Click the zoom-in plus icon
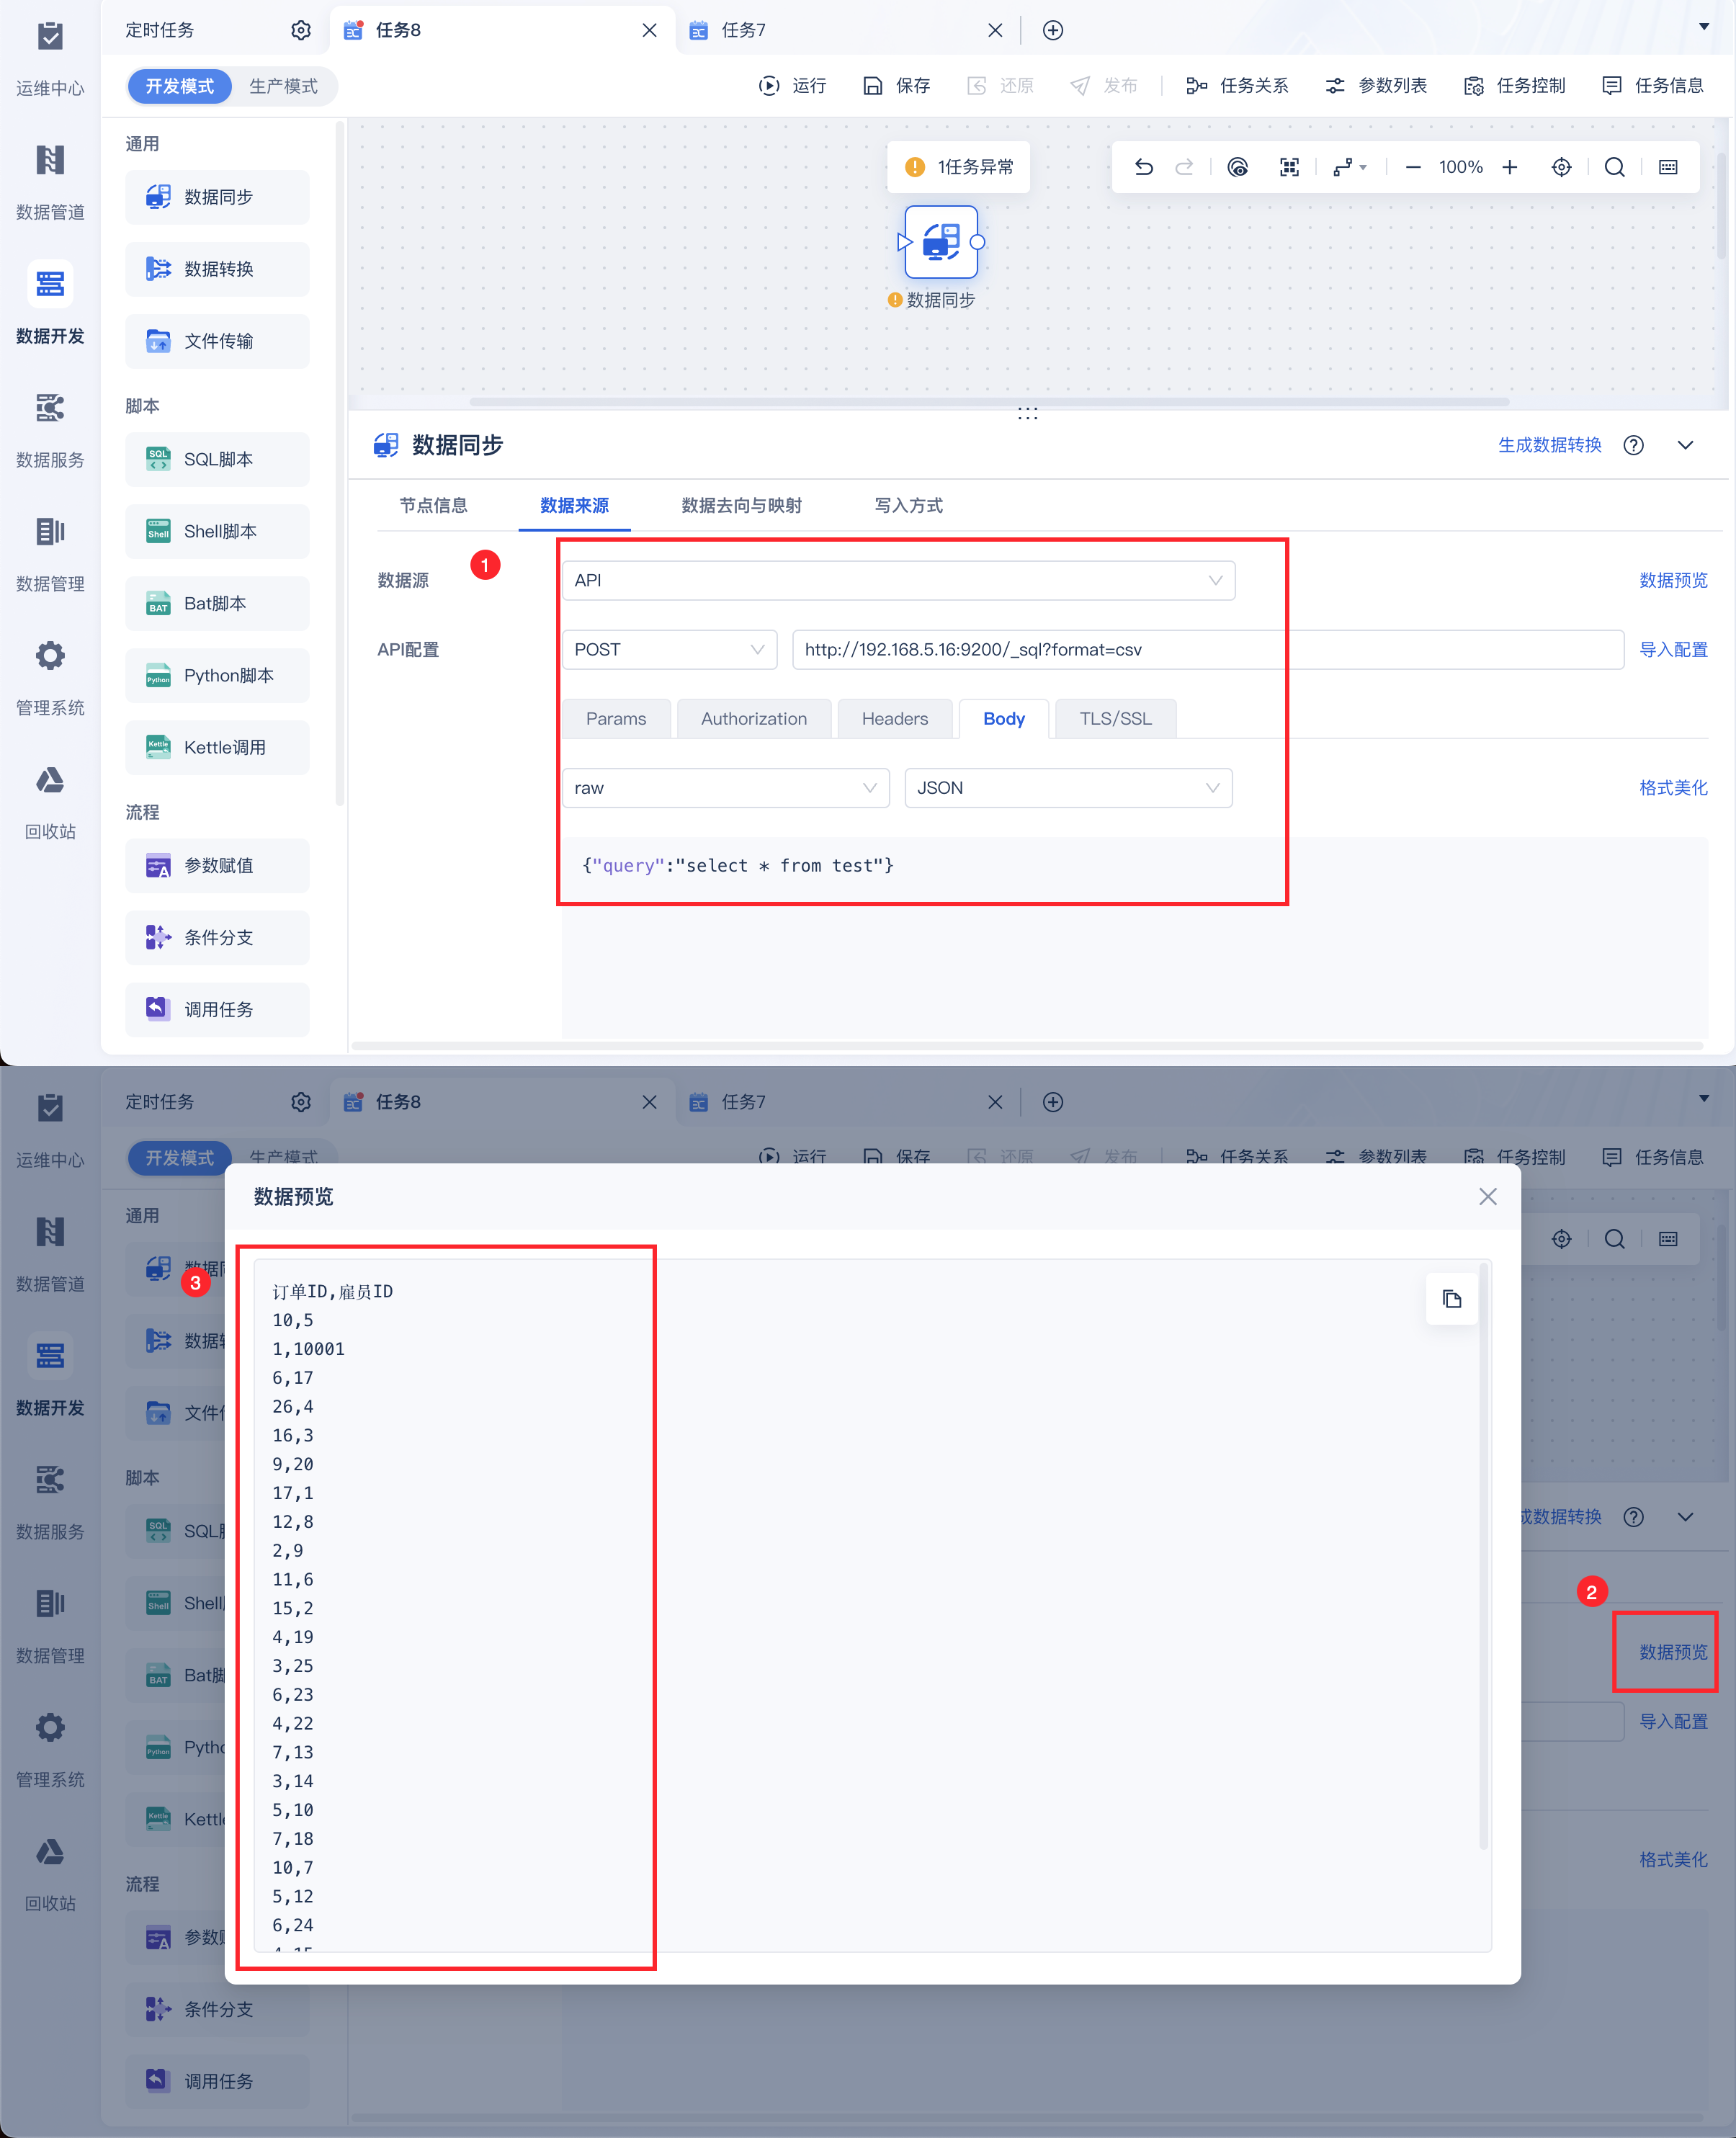 click(1509, 167)
